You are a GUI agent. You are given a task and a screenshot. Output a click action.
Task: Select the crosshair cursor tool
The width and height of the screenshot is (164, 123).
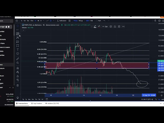click(x=18, y=26)
